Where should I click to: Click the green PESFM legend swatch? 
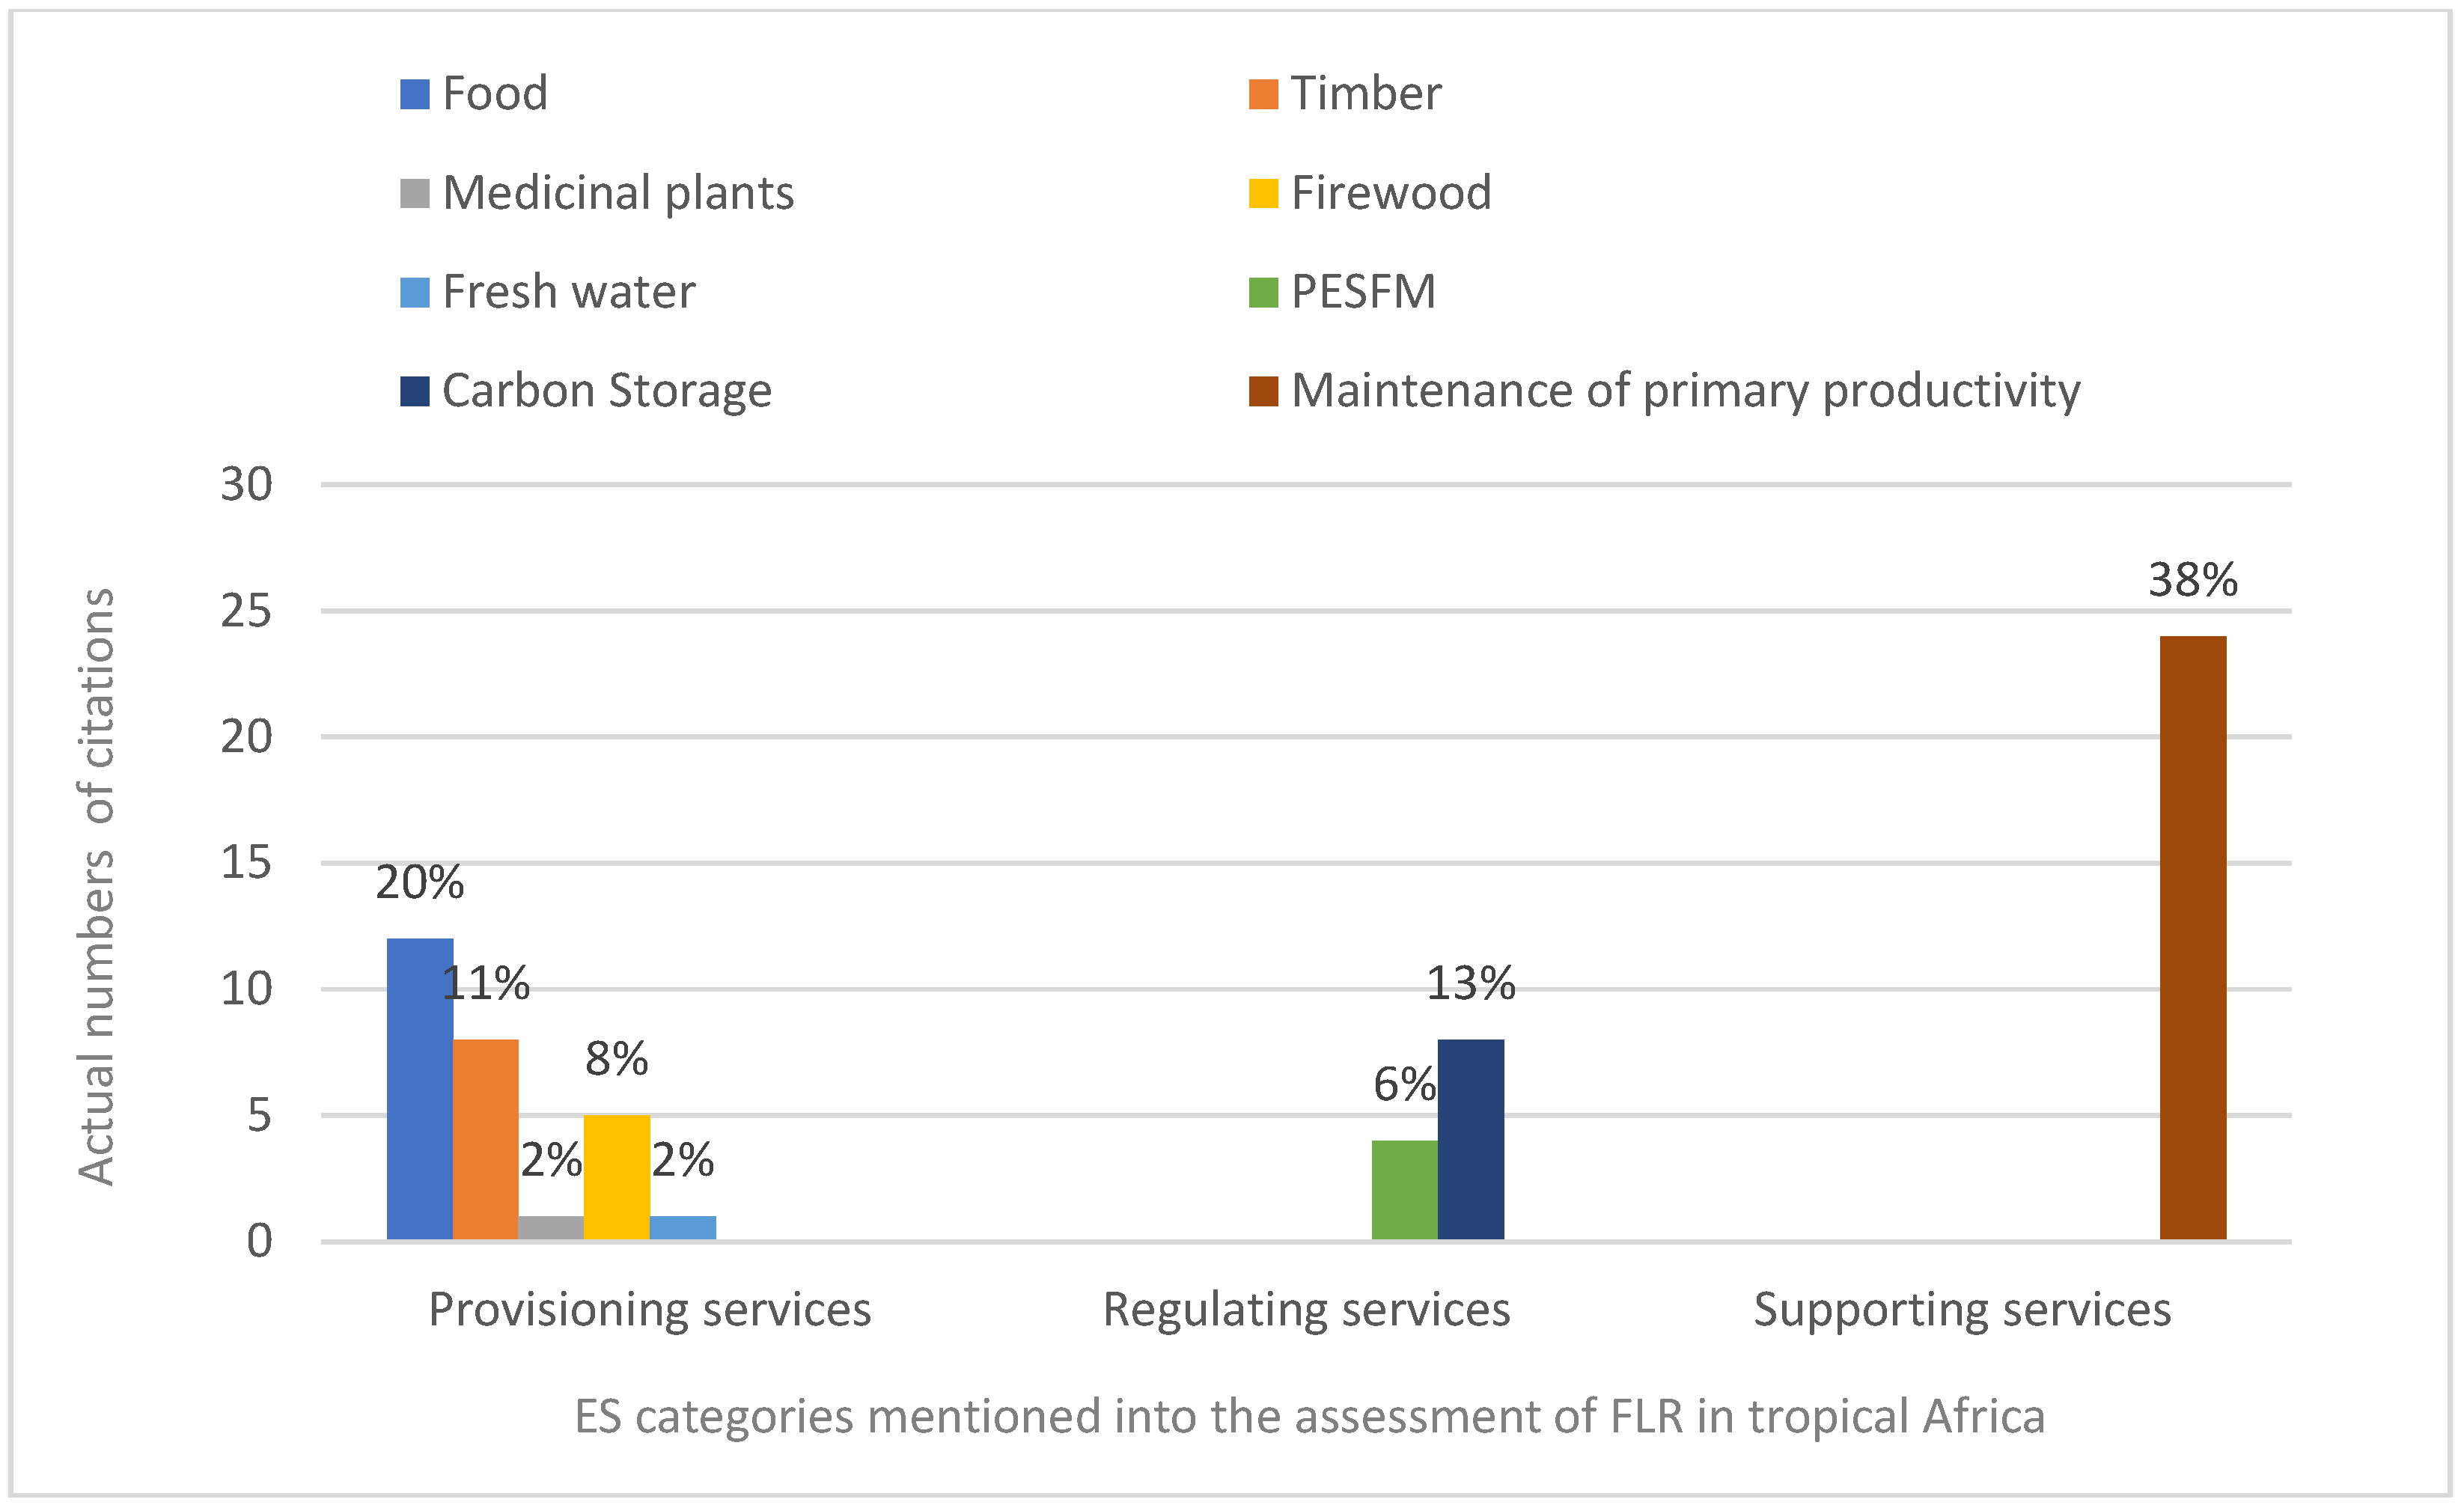1263,292
